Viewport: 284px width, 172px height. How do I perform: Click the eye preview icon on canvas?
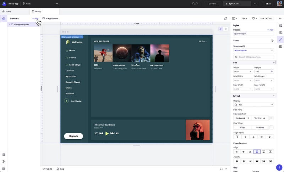click(x=226, y=29)
